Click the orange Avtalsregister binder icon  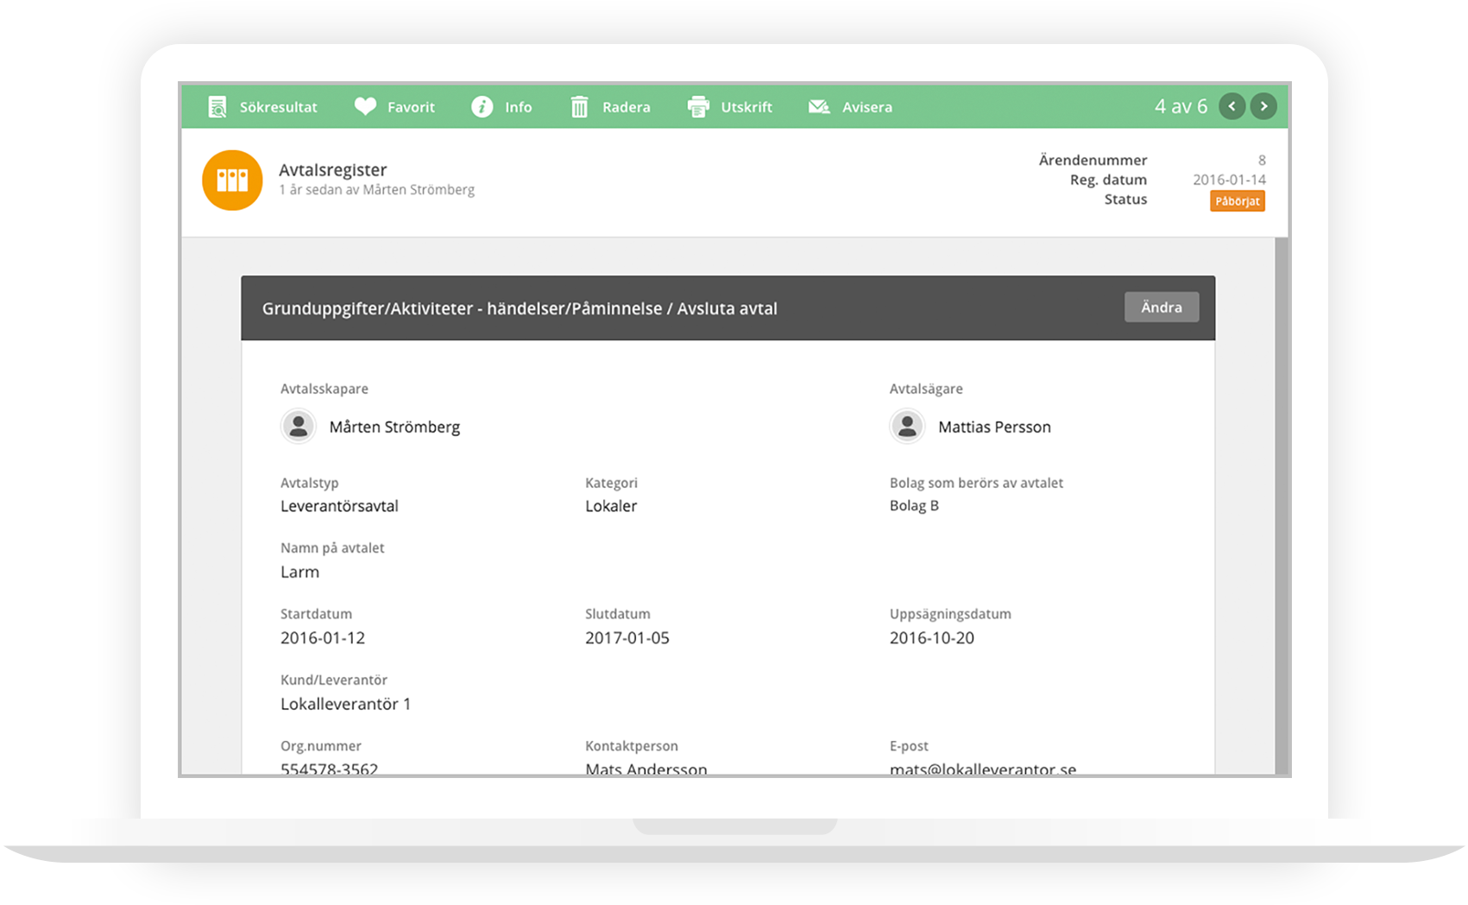click(x=232, y=180)
